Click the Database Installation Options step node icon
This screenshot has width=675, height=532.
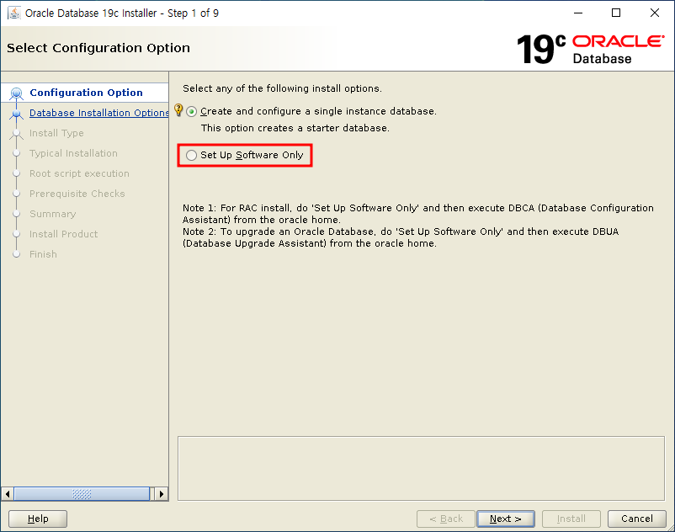(x=16, y=114)
